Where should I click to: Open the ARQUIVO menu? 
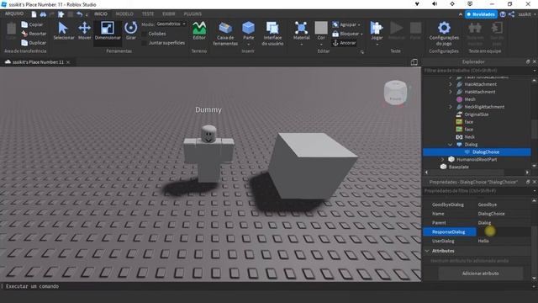click(14, 13)
